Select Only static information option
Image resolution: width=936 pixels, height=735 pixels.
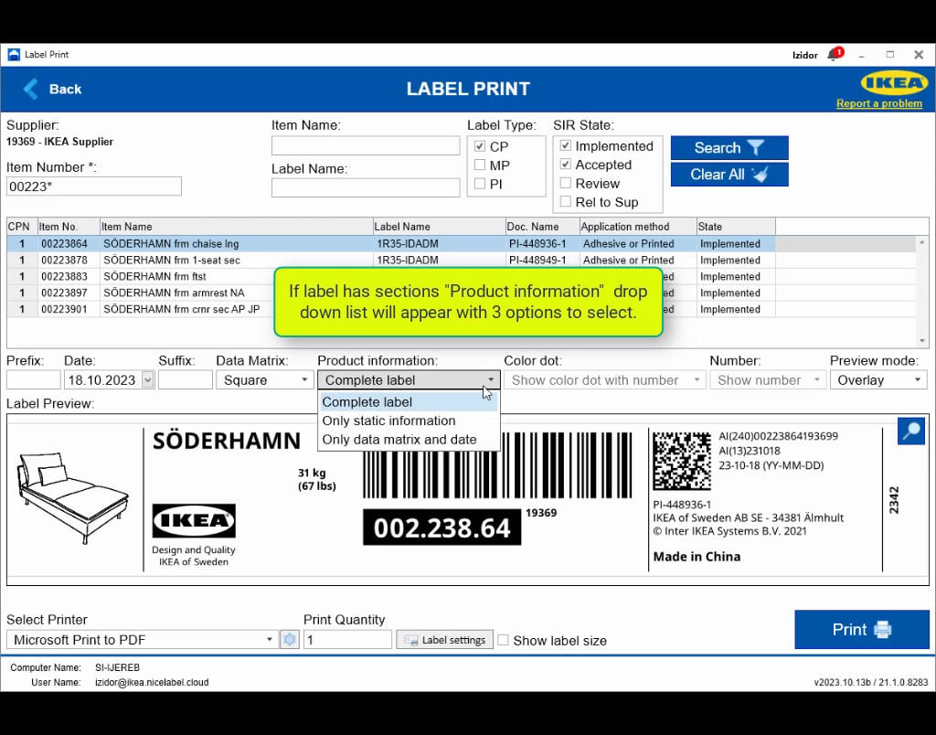pos(409,421)
